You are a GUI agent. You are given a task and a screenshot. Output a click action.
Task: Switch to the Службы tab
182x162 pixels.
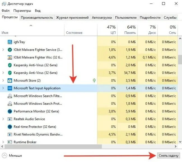(170, 18)
